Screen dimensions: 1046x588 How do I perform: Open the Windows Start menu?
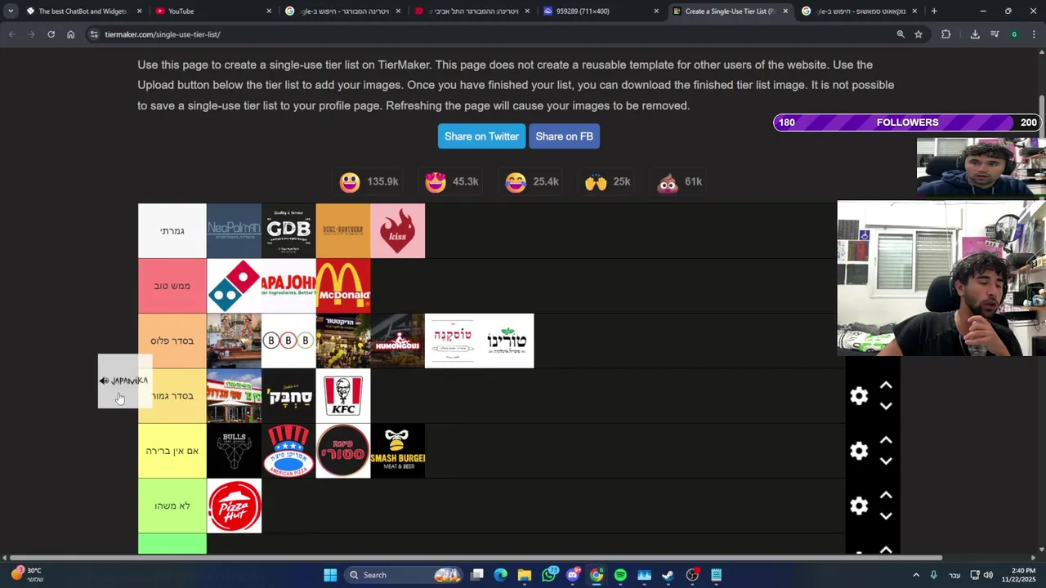[x=330, y=575]
